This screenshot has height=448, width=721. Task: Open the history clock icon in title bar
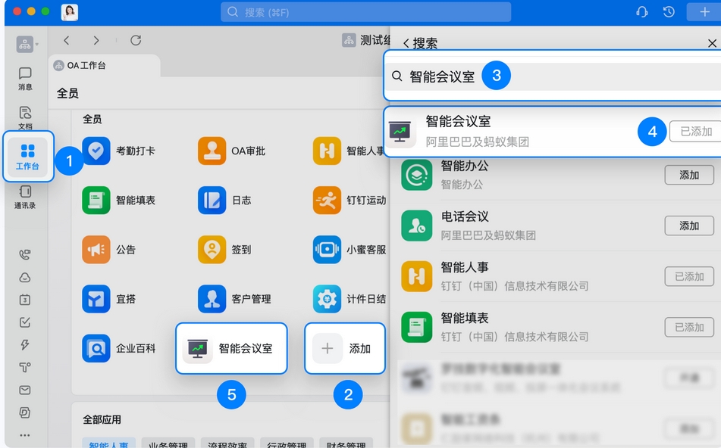click(669, 12)
